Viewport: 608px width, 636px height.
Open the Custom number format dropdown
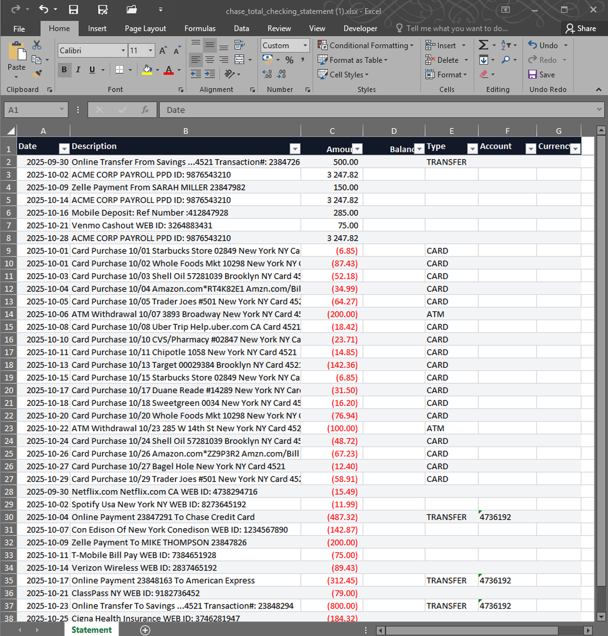point(305,46)
